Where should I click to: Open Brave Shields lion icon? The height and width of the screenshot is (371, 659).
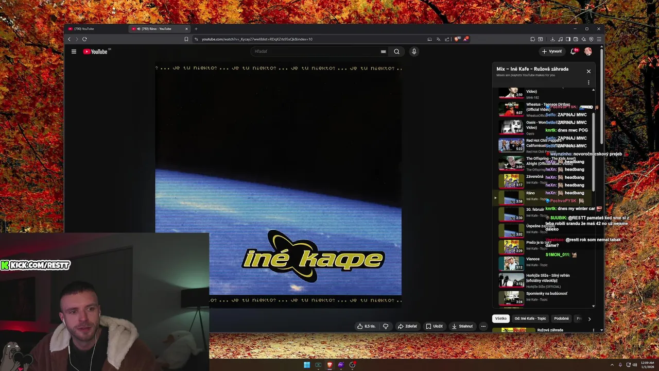coord(457,39)
